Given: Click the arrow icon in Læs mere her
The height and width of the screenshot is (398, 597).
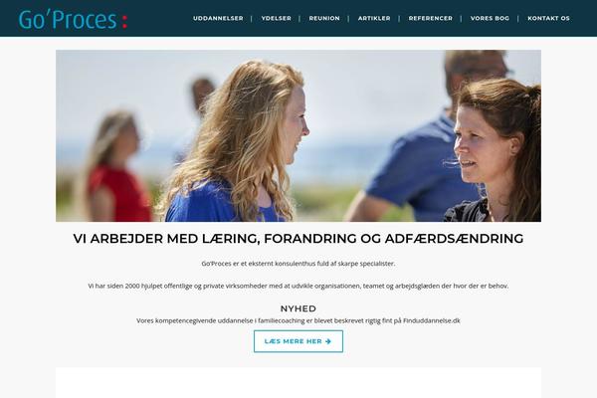Looking at the screenshot, I should [328, 341].
